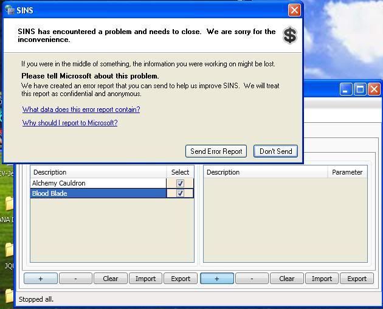The width and height of the screenshot is (383, 309).
Task: Import into the right parameter list
Action: 322,279
